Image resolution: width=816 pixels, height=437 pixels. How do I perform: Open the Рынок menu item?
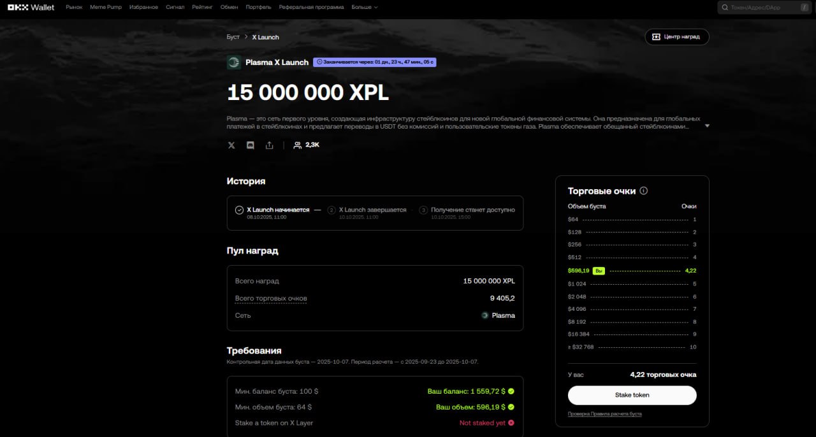[x=74, y=7]
